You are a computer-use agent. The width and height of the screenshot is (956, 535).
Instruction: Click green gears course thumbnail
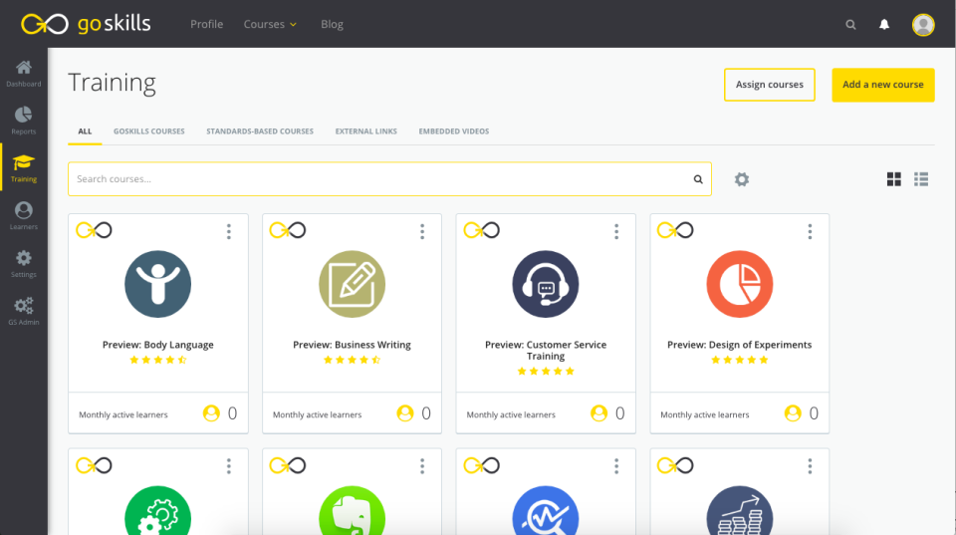coord(158,512)
